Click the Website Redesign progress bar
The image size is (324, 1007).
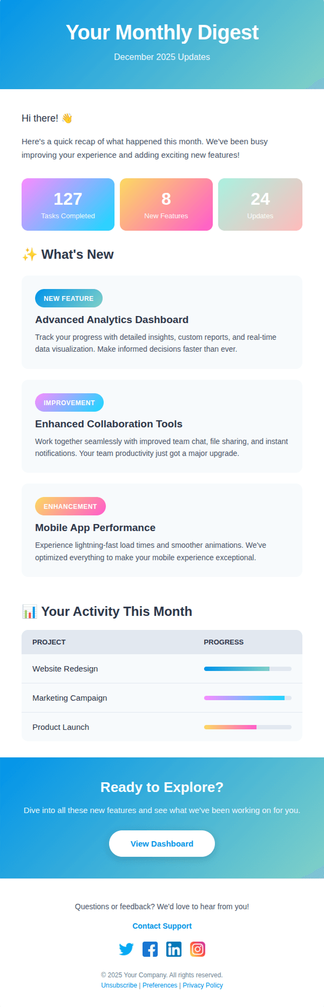(248, 669)
